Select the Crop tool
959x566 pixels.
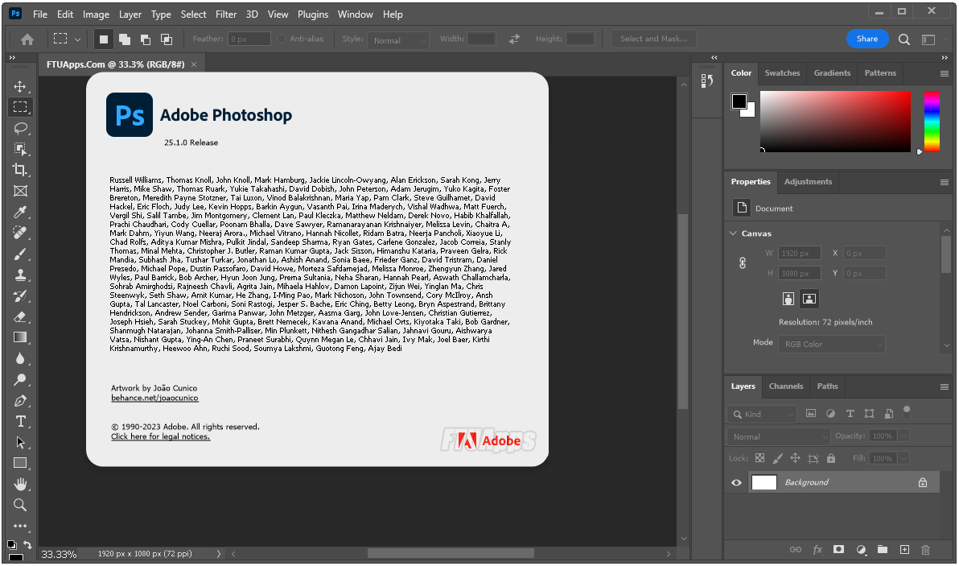(x=20, y=170)
